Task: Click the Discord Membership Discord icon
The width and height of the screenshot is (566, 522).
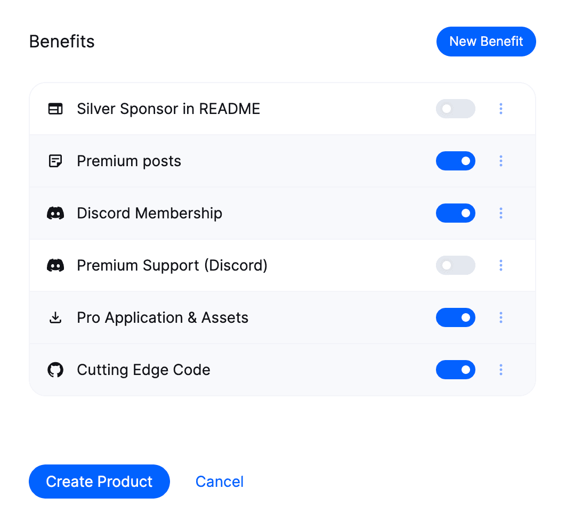Action: 55,213
